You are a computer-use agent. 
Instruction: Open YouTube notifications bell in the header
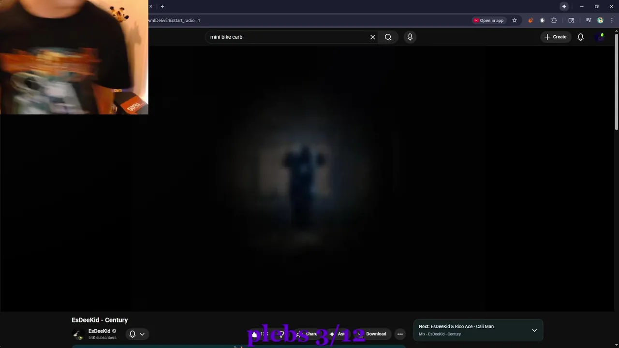click(x=580, y=37)
